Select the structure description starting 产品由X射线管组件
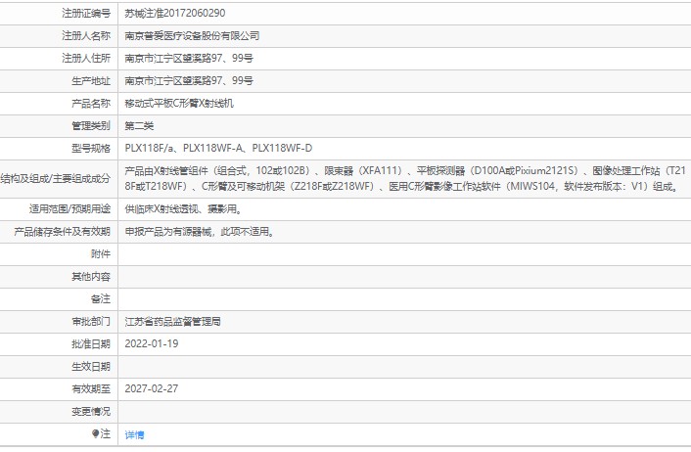 tap(405, 178)
